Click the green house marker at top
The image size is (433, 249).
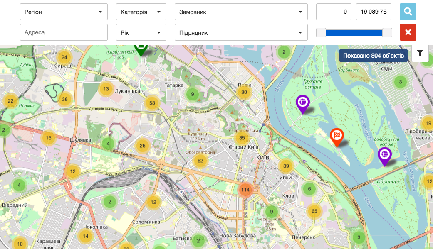point(141,49)
